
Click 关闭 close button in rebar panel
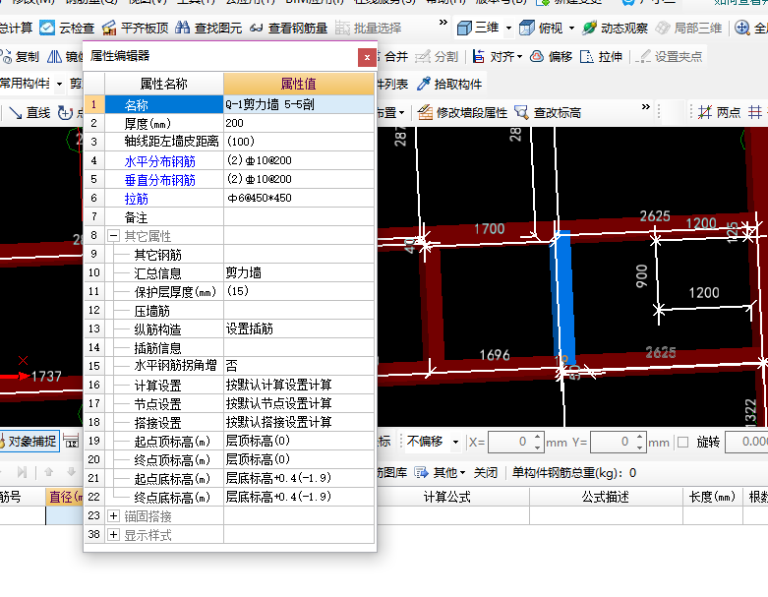pos(486,473)
